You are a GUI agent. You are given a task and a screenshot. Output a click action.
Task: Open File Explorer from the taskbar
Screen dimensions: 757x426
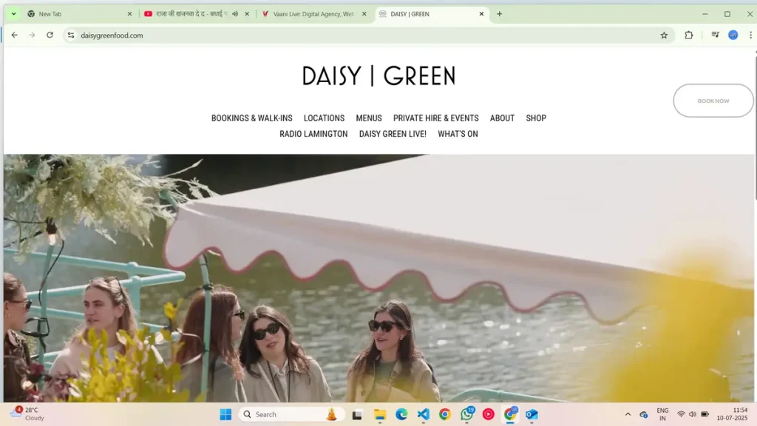[380, 414]
